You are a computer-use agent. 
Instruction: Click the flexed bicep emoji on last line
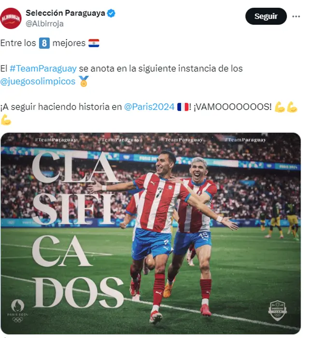pyautogui.click(x=6, y=120)
